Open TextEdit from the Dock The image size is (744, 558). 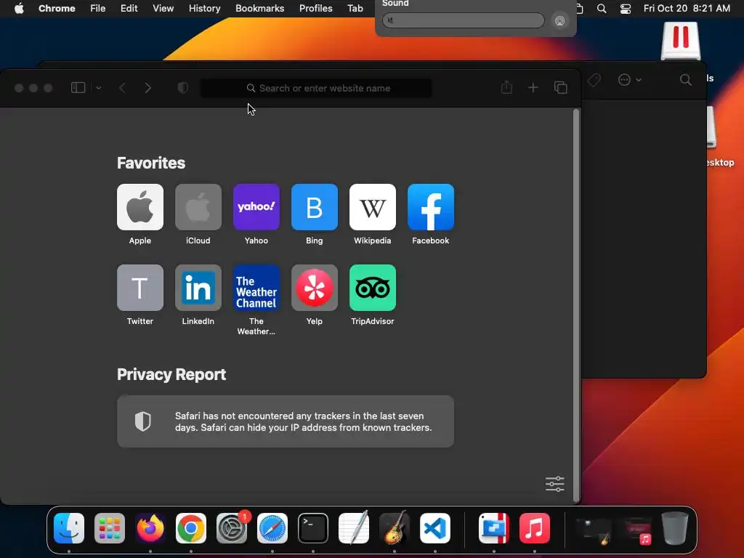(354, 527)
